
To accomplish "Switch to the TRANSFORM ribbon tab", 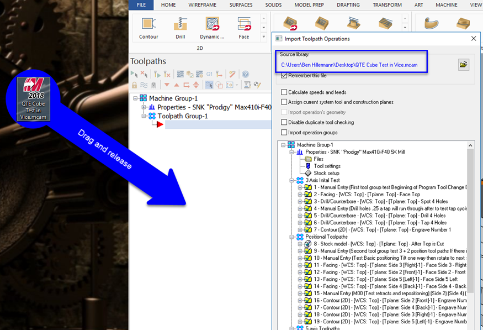I will pyautogui.click(x=387, y=5).
